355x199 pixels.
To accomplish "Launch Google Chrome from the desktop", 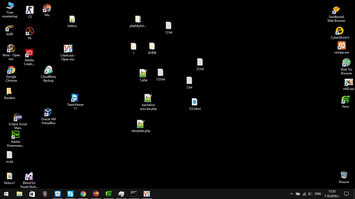I will pos(11,74).
